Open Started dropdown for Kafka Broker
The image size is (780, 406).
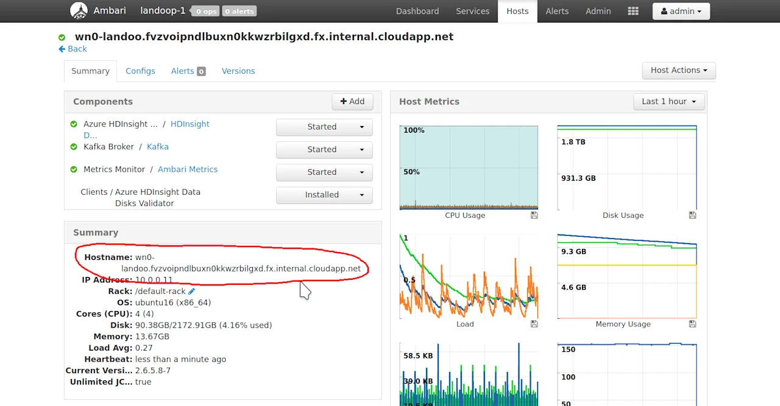click(x=324, y=149)
